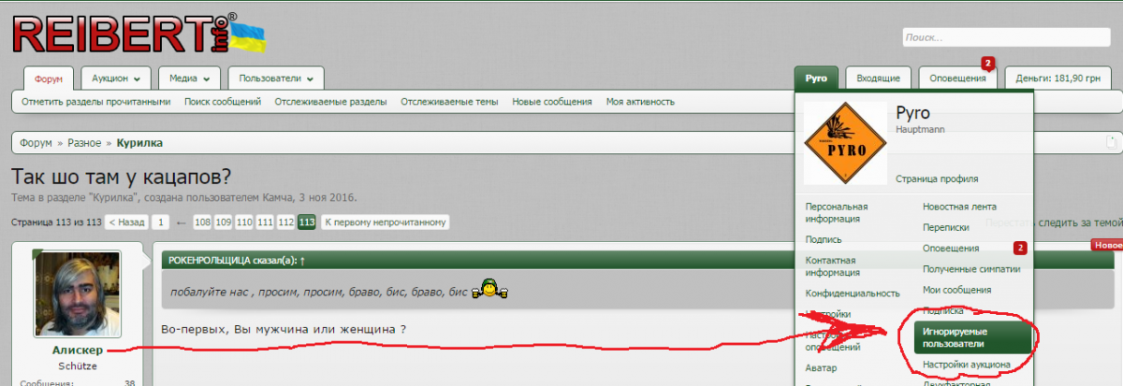Open 'Новостная лента' menu item
This screenshot has width=1123, height=386.
point(959,207)
